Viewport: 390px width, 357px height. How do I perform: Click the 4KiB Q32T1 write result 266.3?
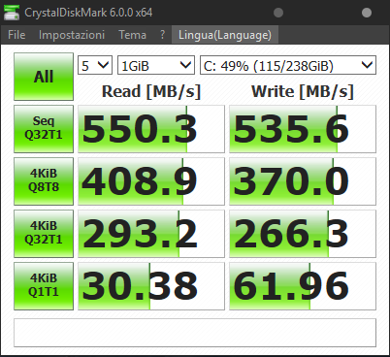pyautogui.click(x=303, y=234)
